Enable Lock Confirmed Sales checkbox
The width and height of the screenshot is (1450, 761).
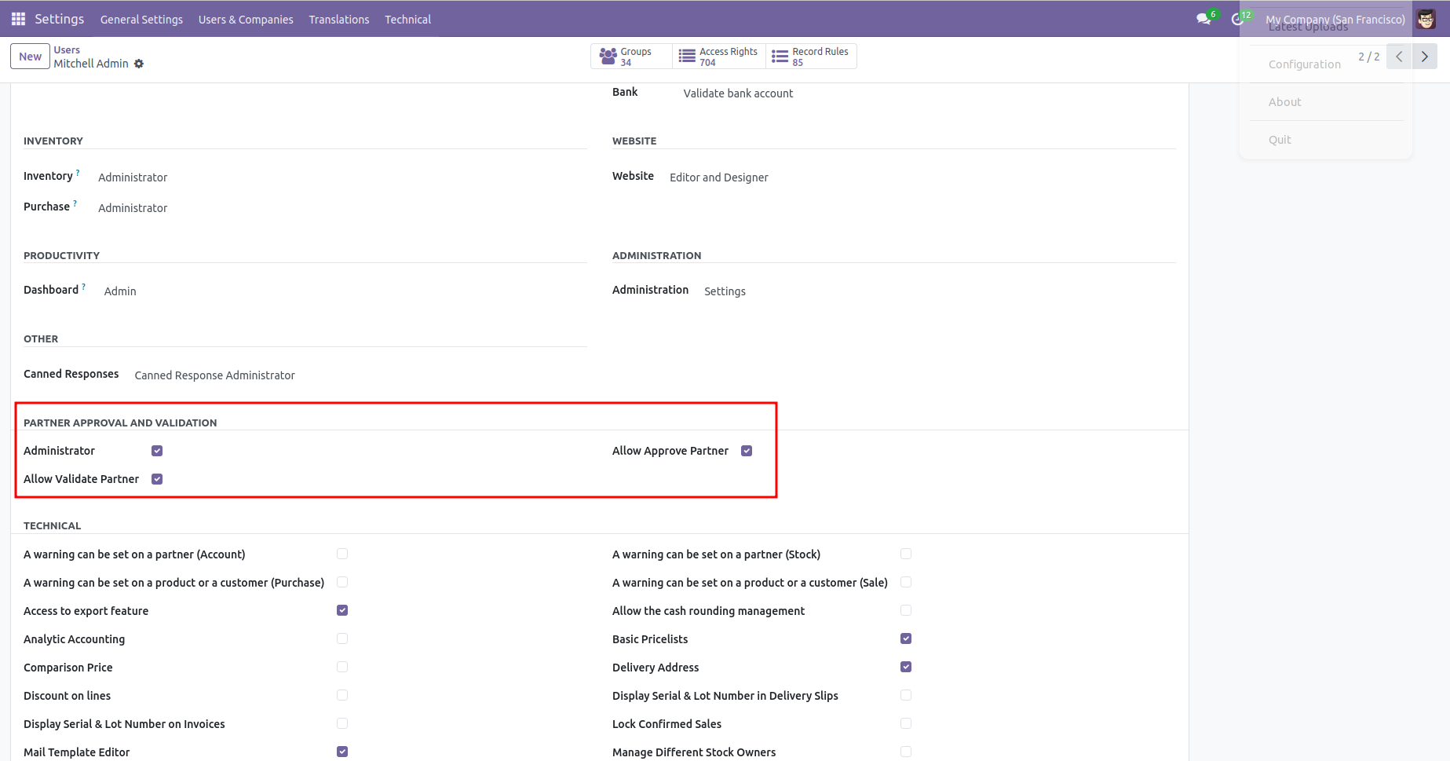(x=906, y=723)
